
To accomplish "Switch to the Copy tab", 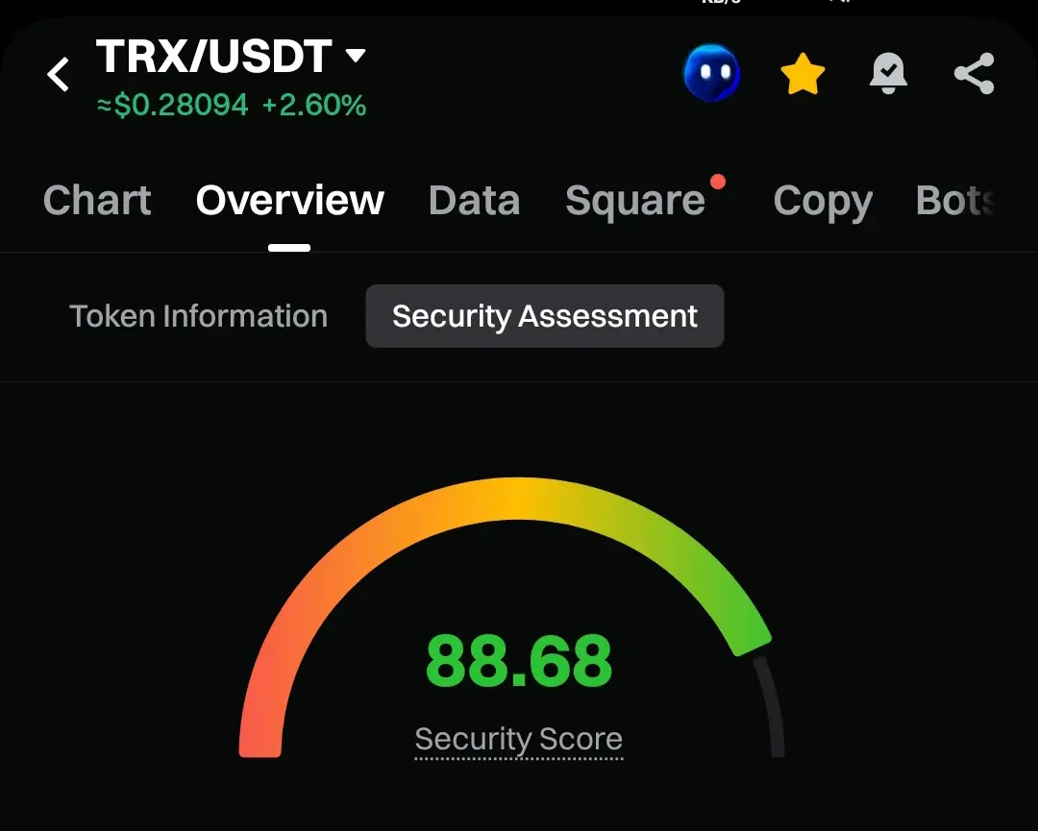I will pyautogui.click(x=823, y=201).
